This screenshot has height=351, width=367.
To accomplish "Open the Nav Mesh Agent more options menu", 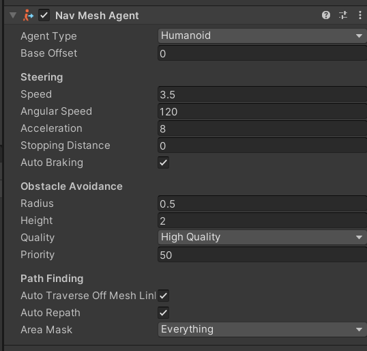I will pyautogui.click(x=360, y=16).
